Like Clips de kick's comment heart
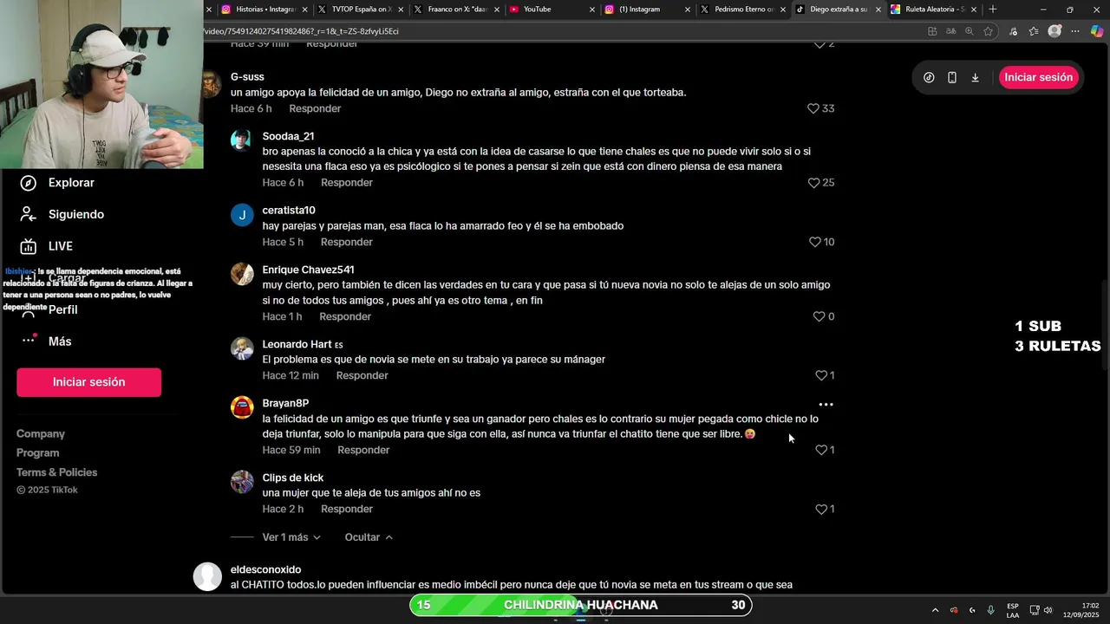 [821, 509]
